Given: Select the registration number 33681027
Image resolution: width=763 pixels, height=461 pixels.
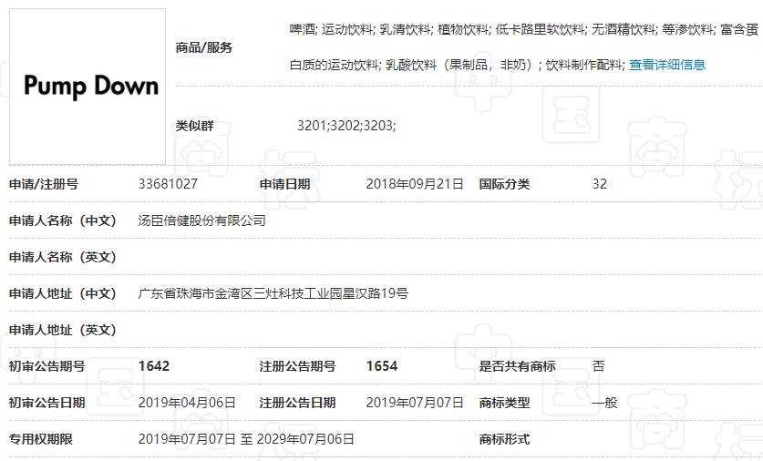Looking at the screenshot, I should pos(168,184).
